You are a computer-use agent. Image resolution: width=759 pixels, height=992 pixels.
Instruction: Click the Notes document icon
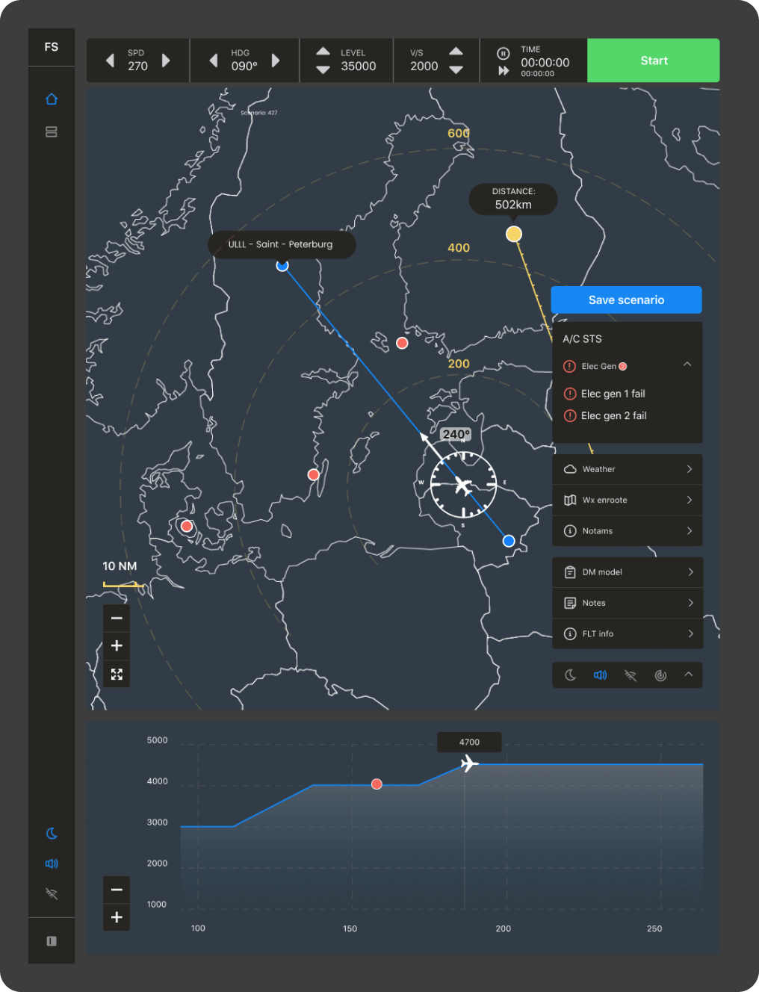570,603
